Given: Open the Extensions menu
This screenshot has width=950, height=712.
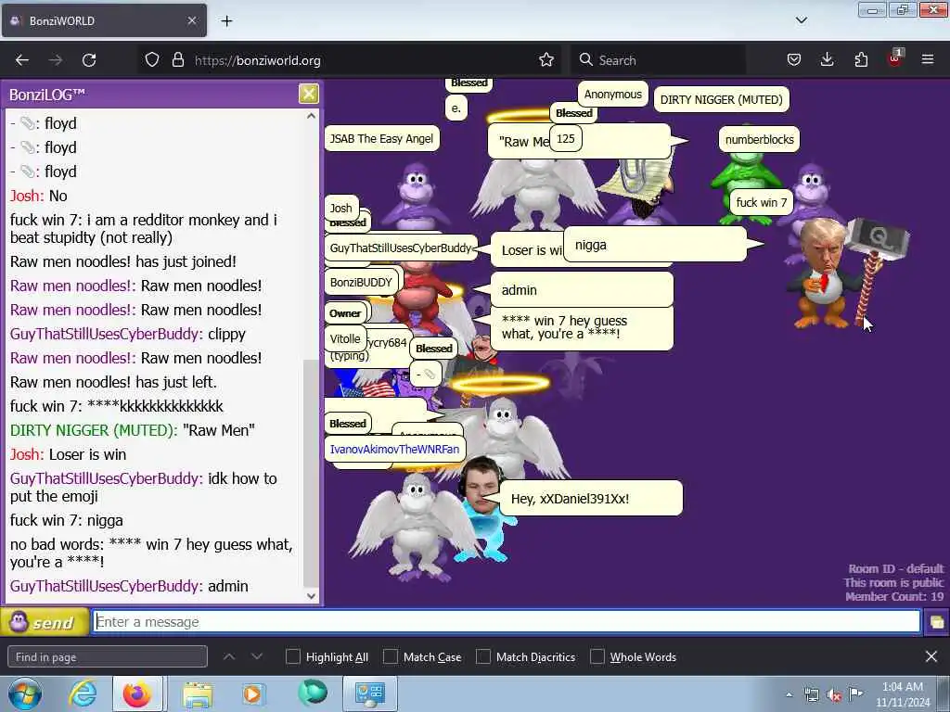Looking at the screenshot, I should click(861, 60).
